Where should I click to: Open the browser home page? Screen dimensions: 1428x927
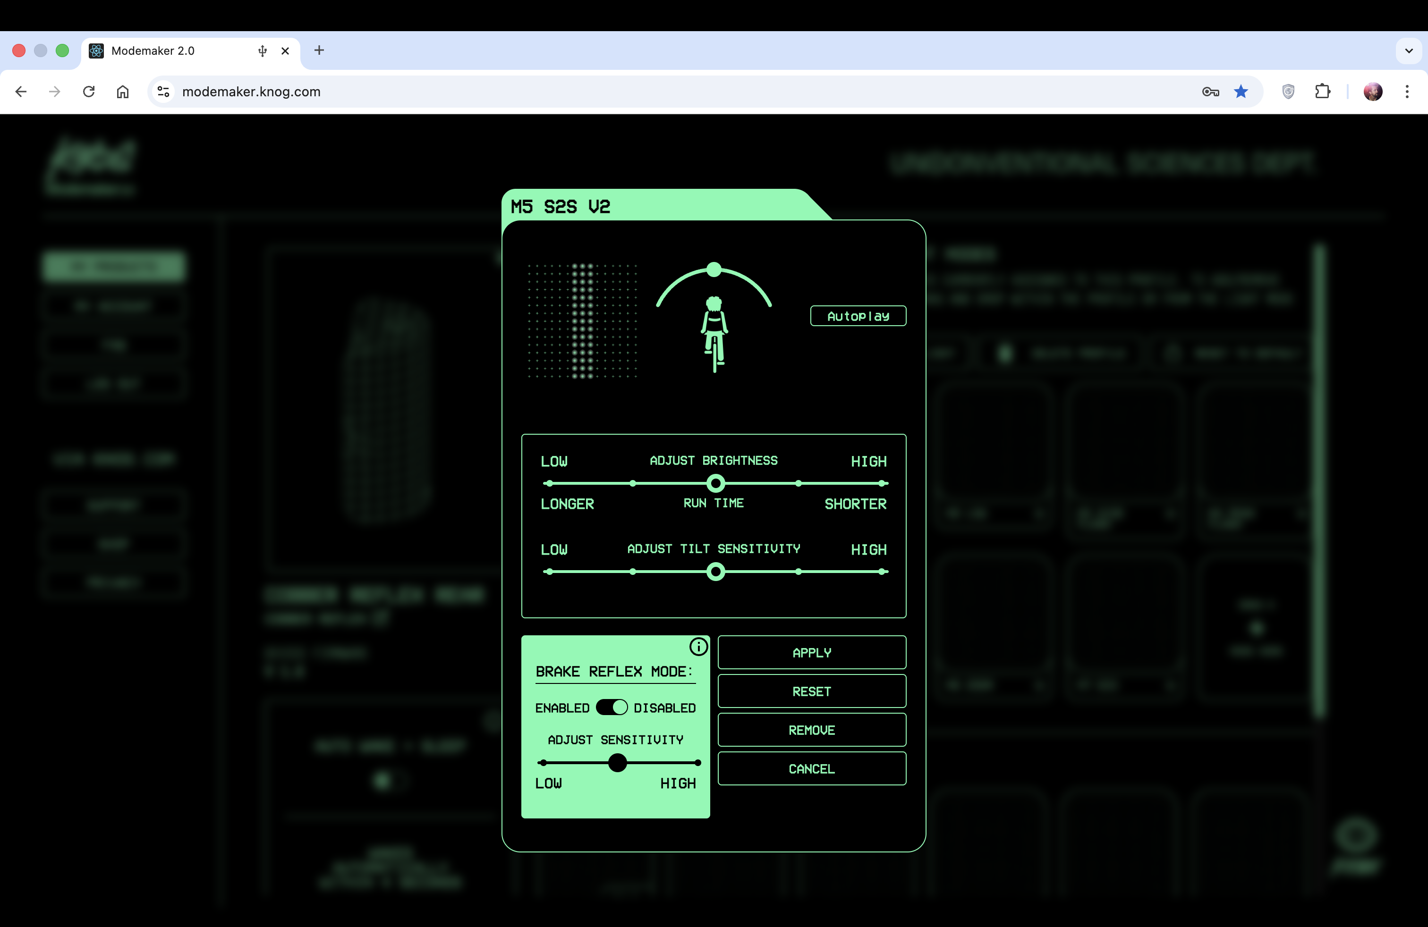pyautogui.click(x=123, y=91)
